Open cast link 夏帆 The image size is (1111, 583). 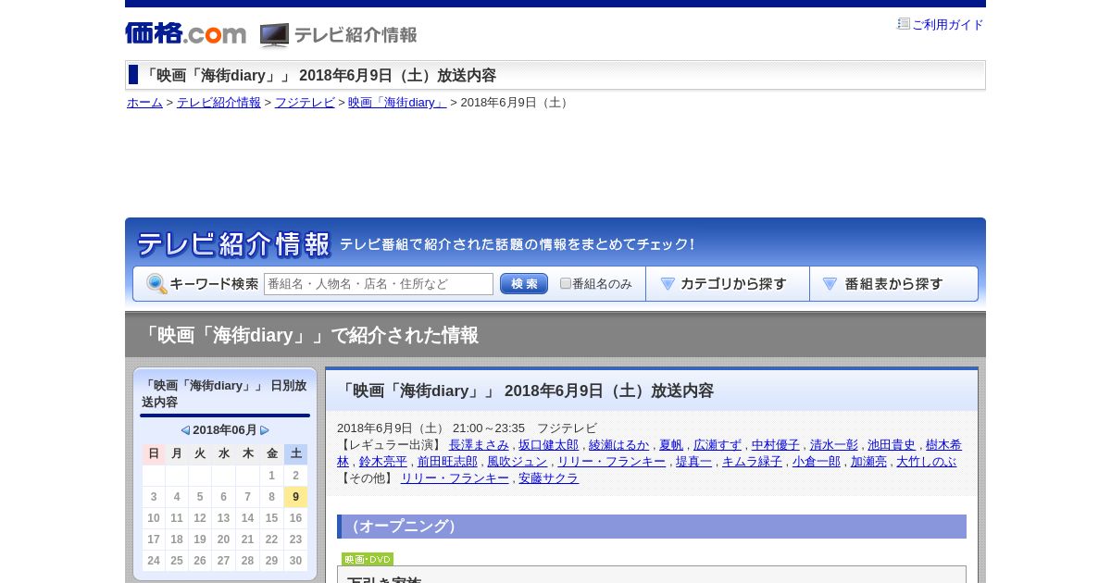coord(671,445)
